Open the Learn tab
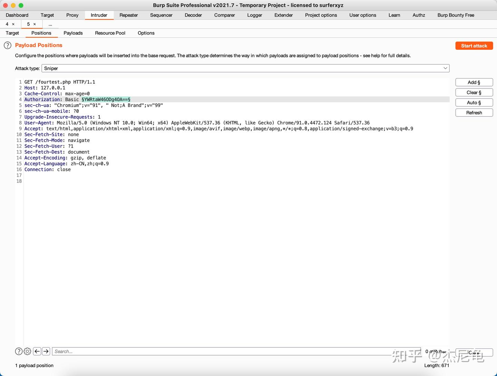Screen dimensions: 497x376 [394, 15]
